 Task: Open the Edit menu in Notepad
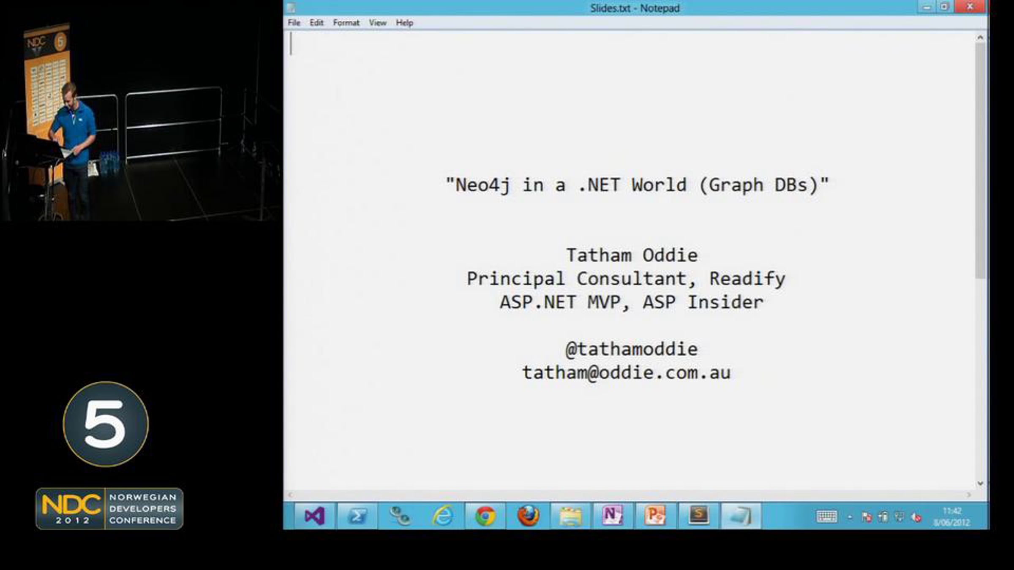316,23
